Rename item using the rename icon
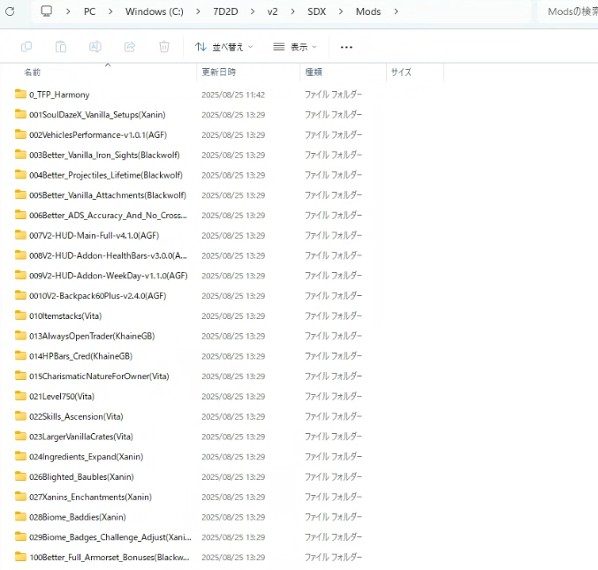 tap(95, 47)
